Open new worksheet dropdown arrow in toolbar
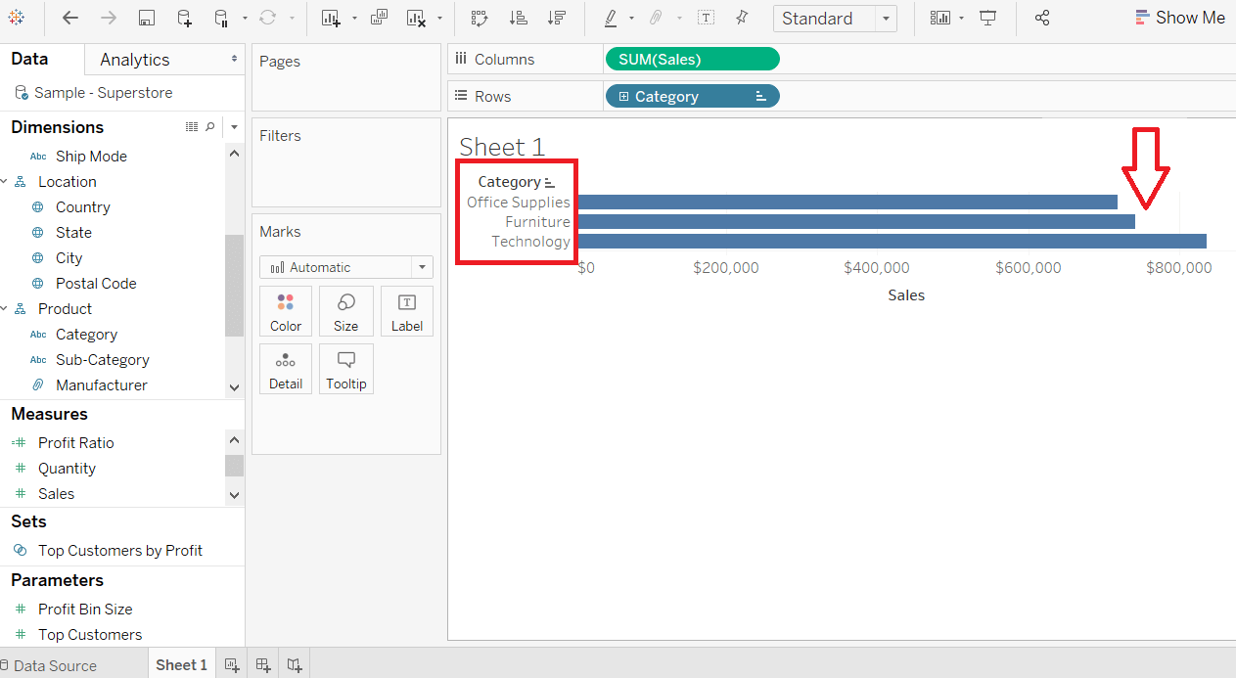 coord(353,18)
